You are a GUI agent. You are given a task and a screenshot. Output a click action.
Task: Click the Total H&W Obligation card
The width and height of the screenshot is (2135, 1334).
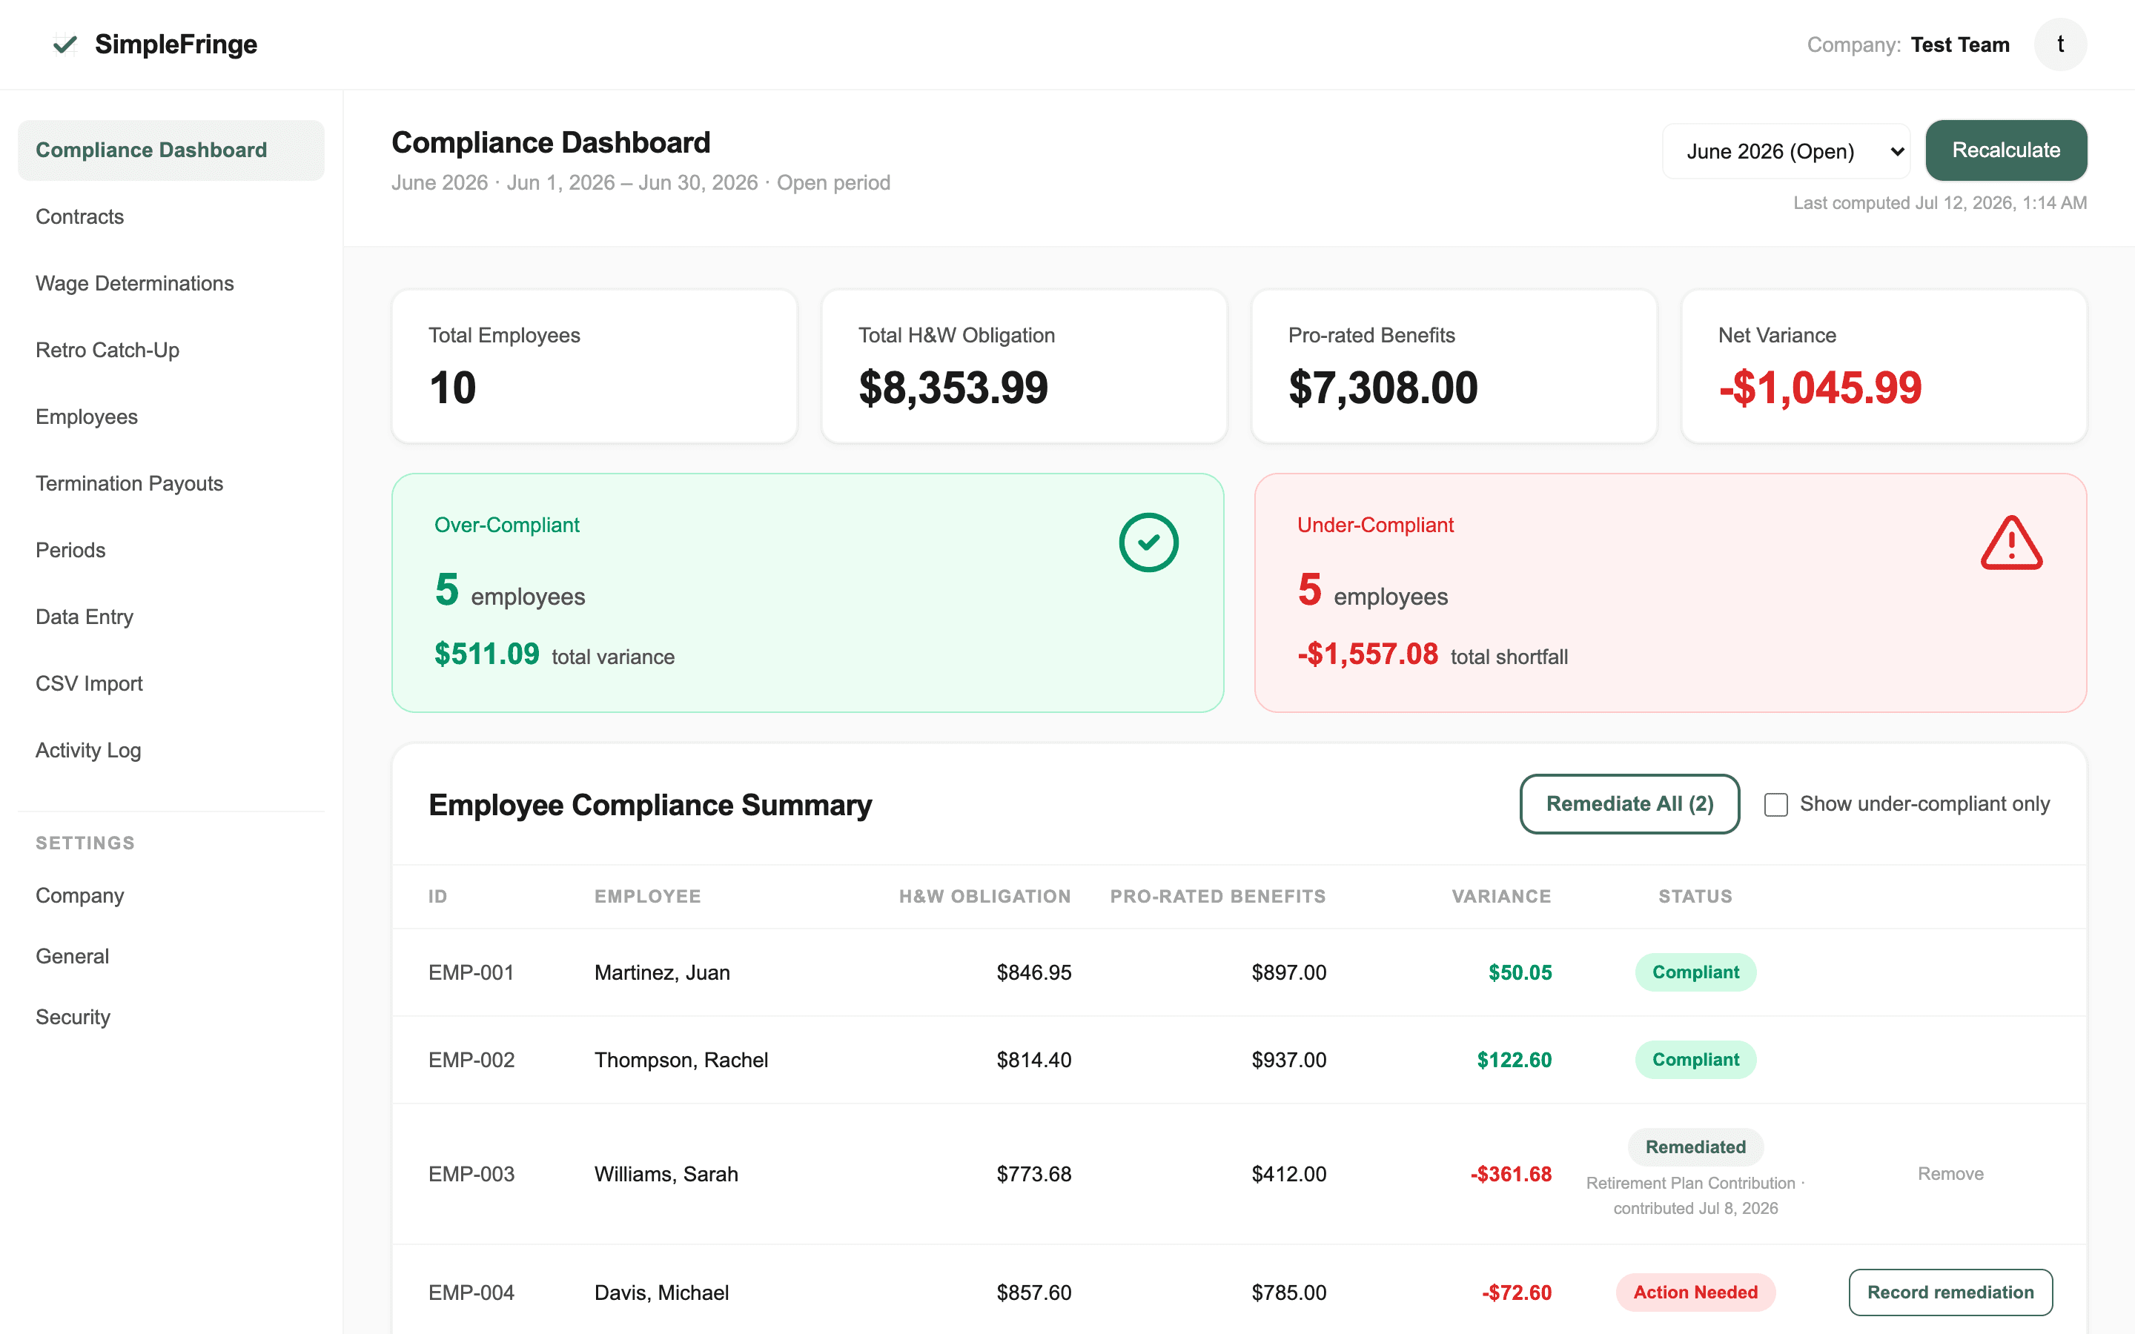tap(1025, 366)
